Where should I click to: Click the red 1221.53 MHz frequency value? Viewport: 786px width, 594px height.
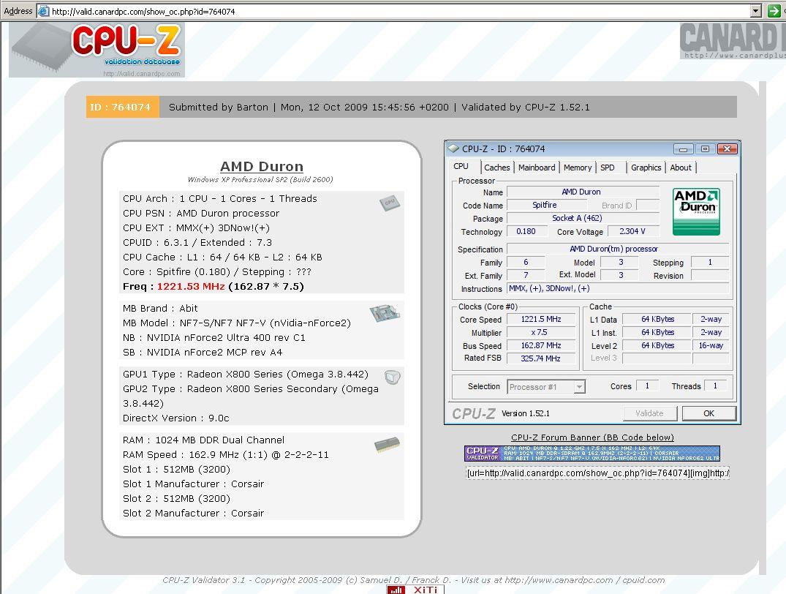click(191, 287)
